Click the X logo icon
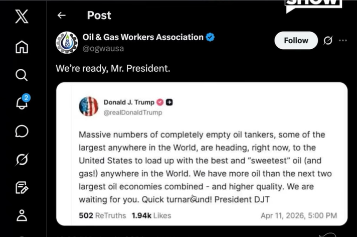362x237 pixels. coord(22,17)
